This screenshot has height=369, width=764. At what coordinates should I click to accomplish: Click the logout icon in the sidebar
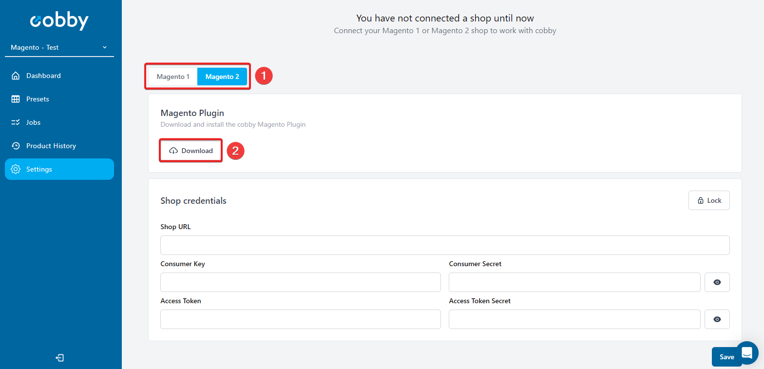pos(60,358)
